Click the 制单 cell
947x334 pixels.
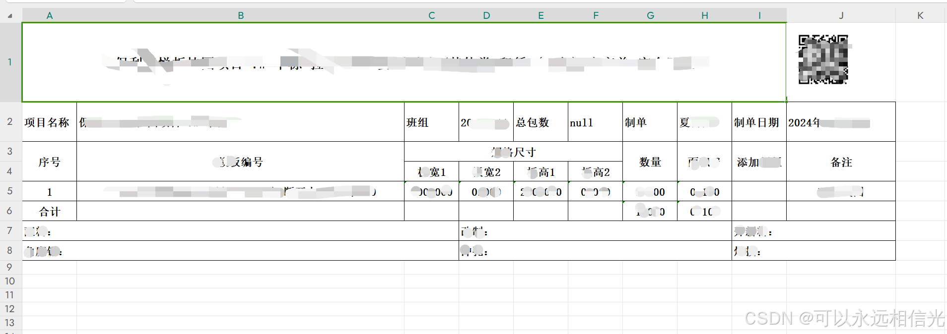click(x=650, y=122)
